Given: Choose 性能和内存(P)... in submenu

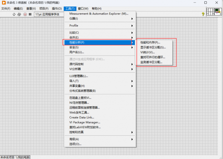Looking at the screenshot, I should (x=154, y=43).
